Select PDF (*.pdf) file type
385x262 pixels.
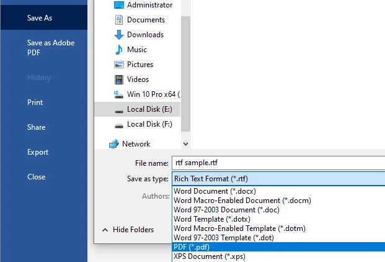[x=278, y=247]
